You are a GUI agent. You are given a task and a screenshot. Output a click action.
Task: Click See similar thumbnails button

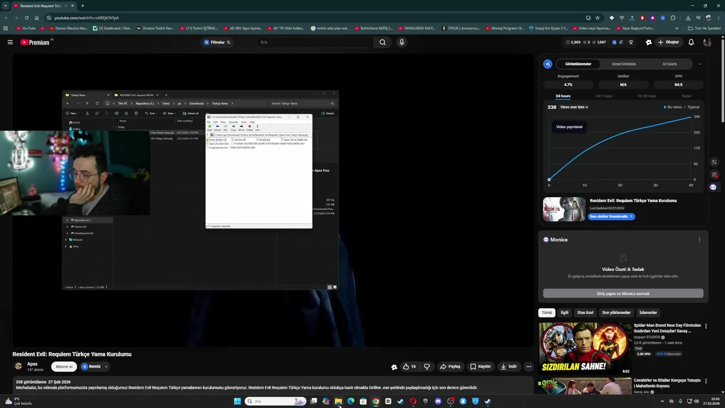611,216
